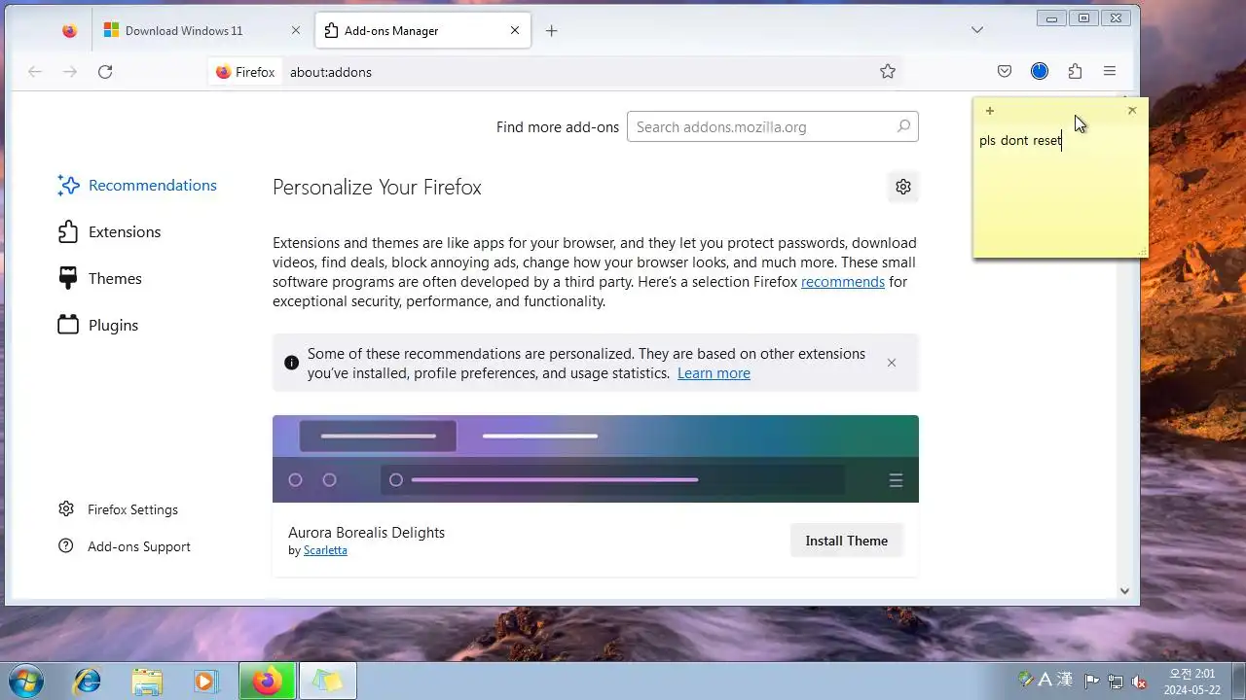
Task: Open Firefox Settings from sidebar
Action: 119,509
